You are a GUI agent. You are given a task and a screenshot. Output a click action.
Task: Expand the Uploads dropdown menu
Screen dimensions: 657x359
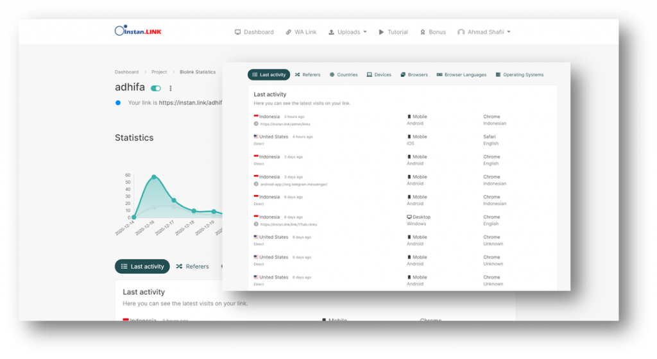point(347,32)
